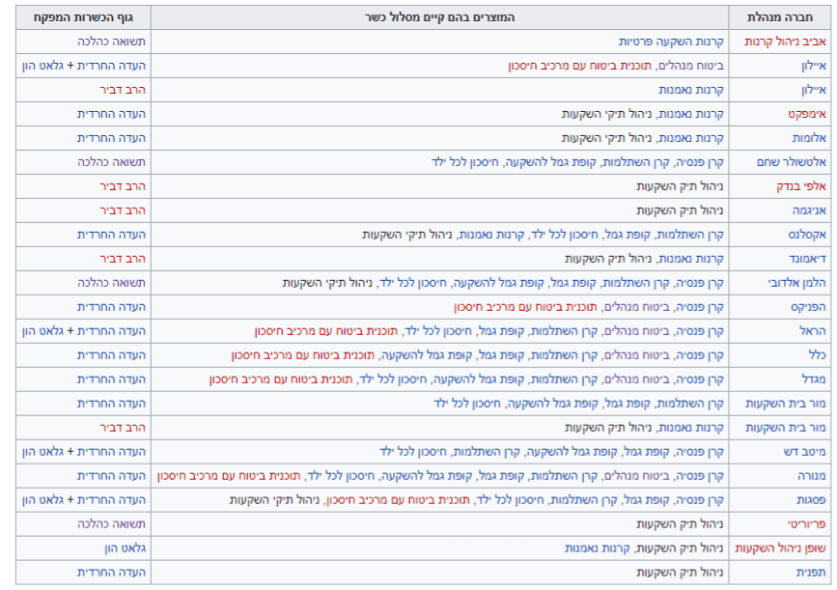
Task: Open קרנות השקעה פרטיות in the אביב row
Action: coord(671,42)
